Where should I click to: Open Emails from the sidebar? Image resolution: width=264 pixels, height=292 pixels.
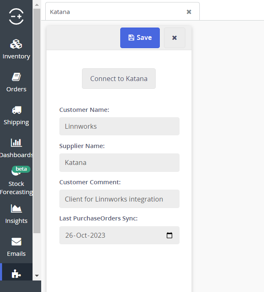click(x=16, y=246)
